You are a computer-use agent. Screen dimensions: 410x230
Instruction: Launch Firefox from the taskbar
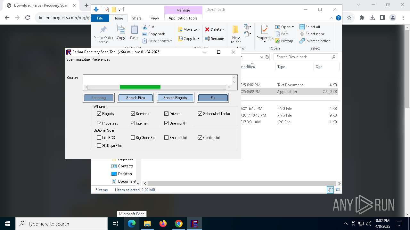[x=163, y=224]
